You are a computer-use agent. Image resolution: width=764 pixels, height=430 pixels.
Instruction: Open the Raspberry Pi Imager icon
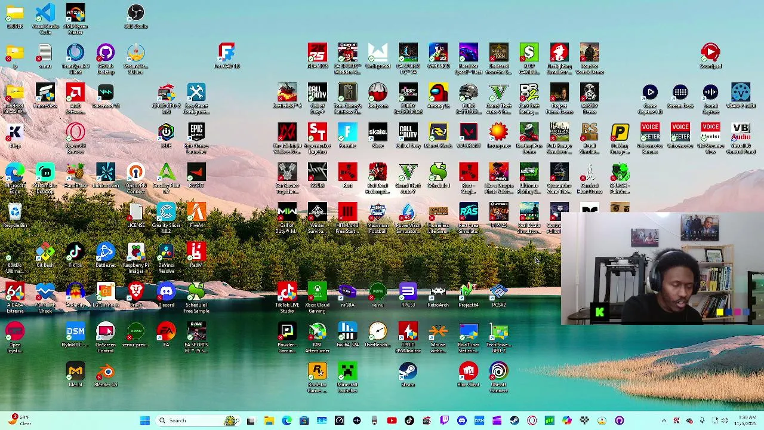tap(135, 257)
